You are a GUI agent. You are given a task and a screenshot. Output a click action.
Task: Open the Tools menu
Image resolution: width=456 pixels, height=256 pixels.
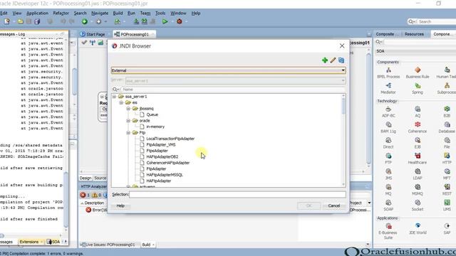point(160,13)
